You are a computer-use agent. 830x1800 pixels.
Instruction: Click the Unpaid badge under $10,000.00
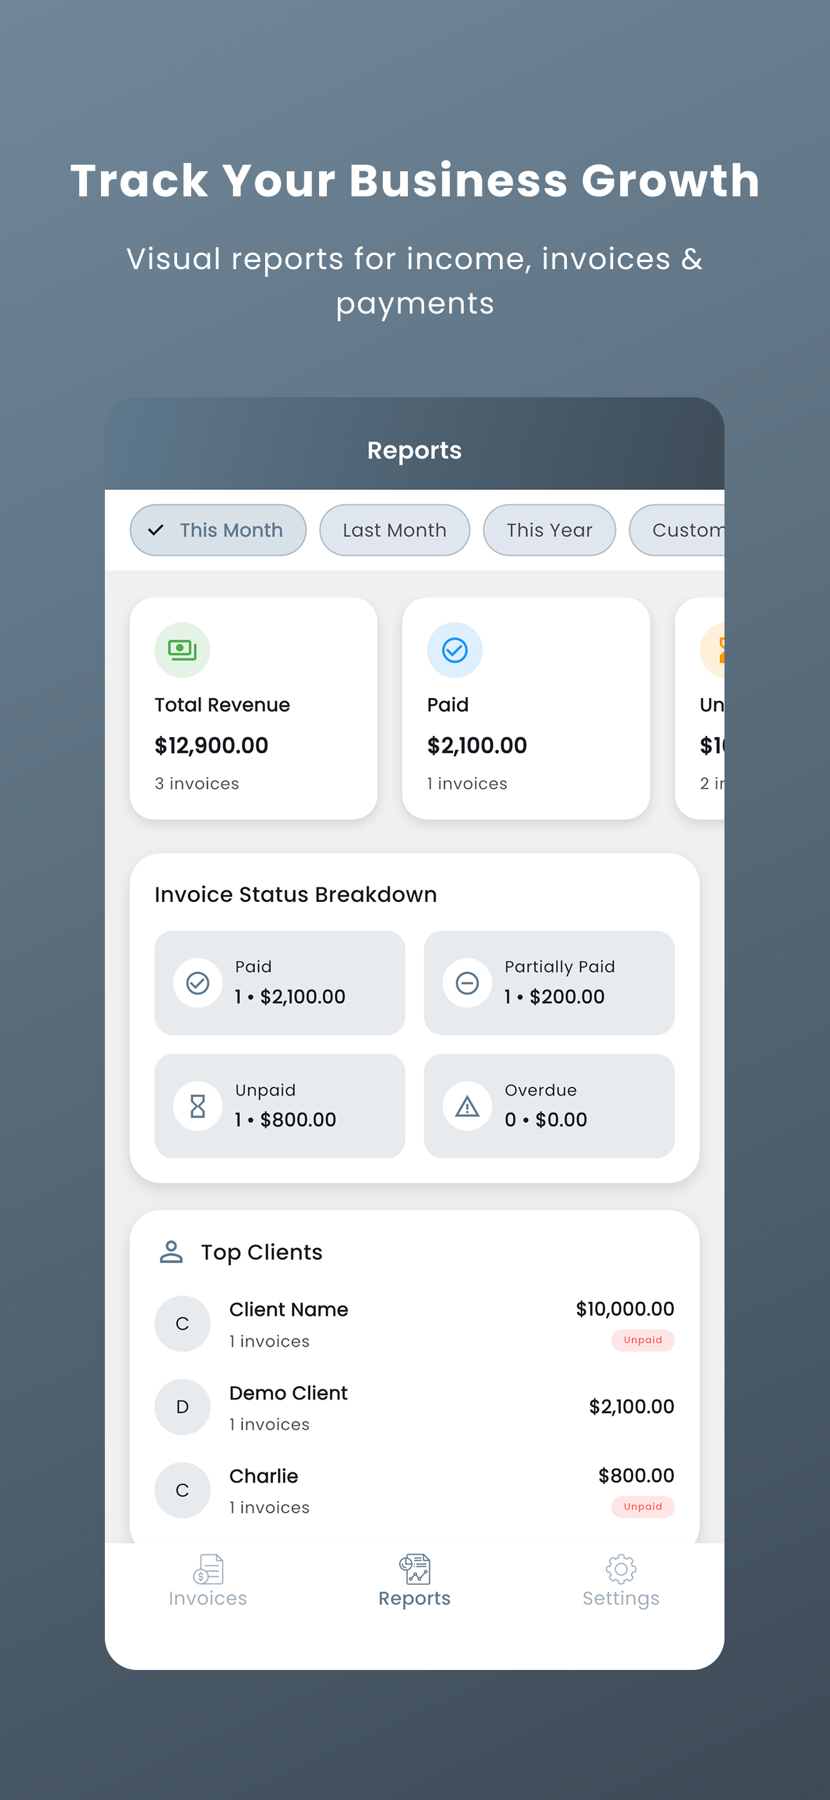[643, 1340]
